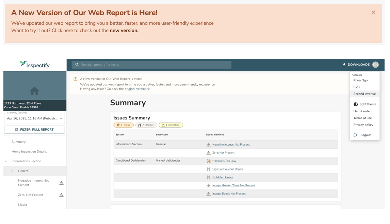Toggle the light theme option
390x224 pixels.
click(x=364, y=104)
